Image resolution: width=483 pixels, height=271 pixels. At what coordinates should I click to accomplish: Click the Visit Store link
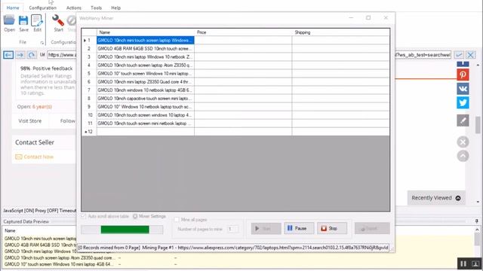(30, 120)
